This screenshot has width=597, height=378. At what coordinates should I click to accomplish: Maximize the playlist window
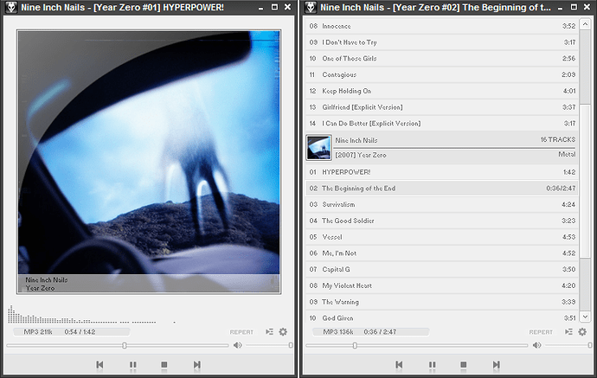(x=574, y=7)
